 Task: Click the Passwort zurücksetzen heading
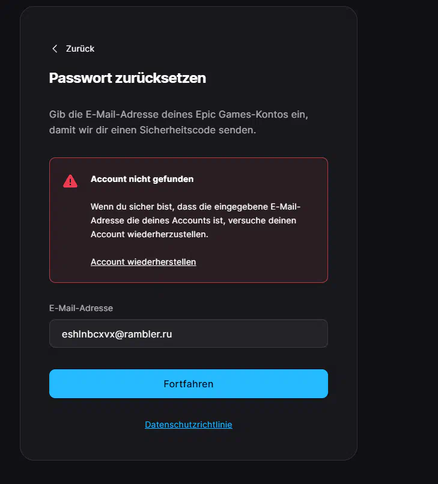(127, 78)
